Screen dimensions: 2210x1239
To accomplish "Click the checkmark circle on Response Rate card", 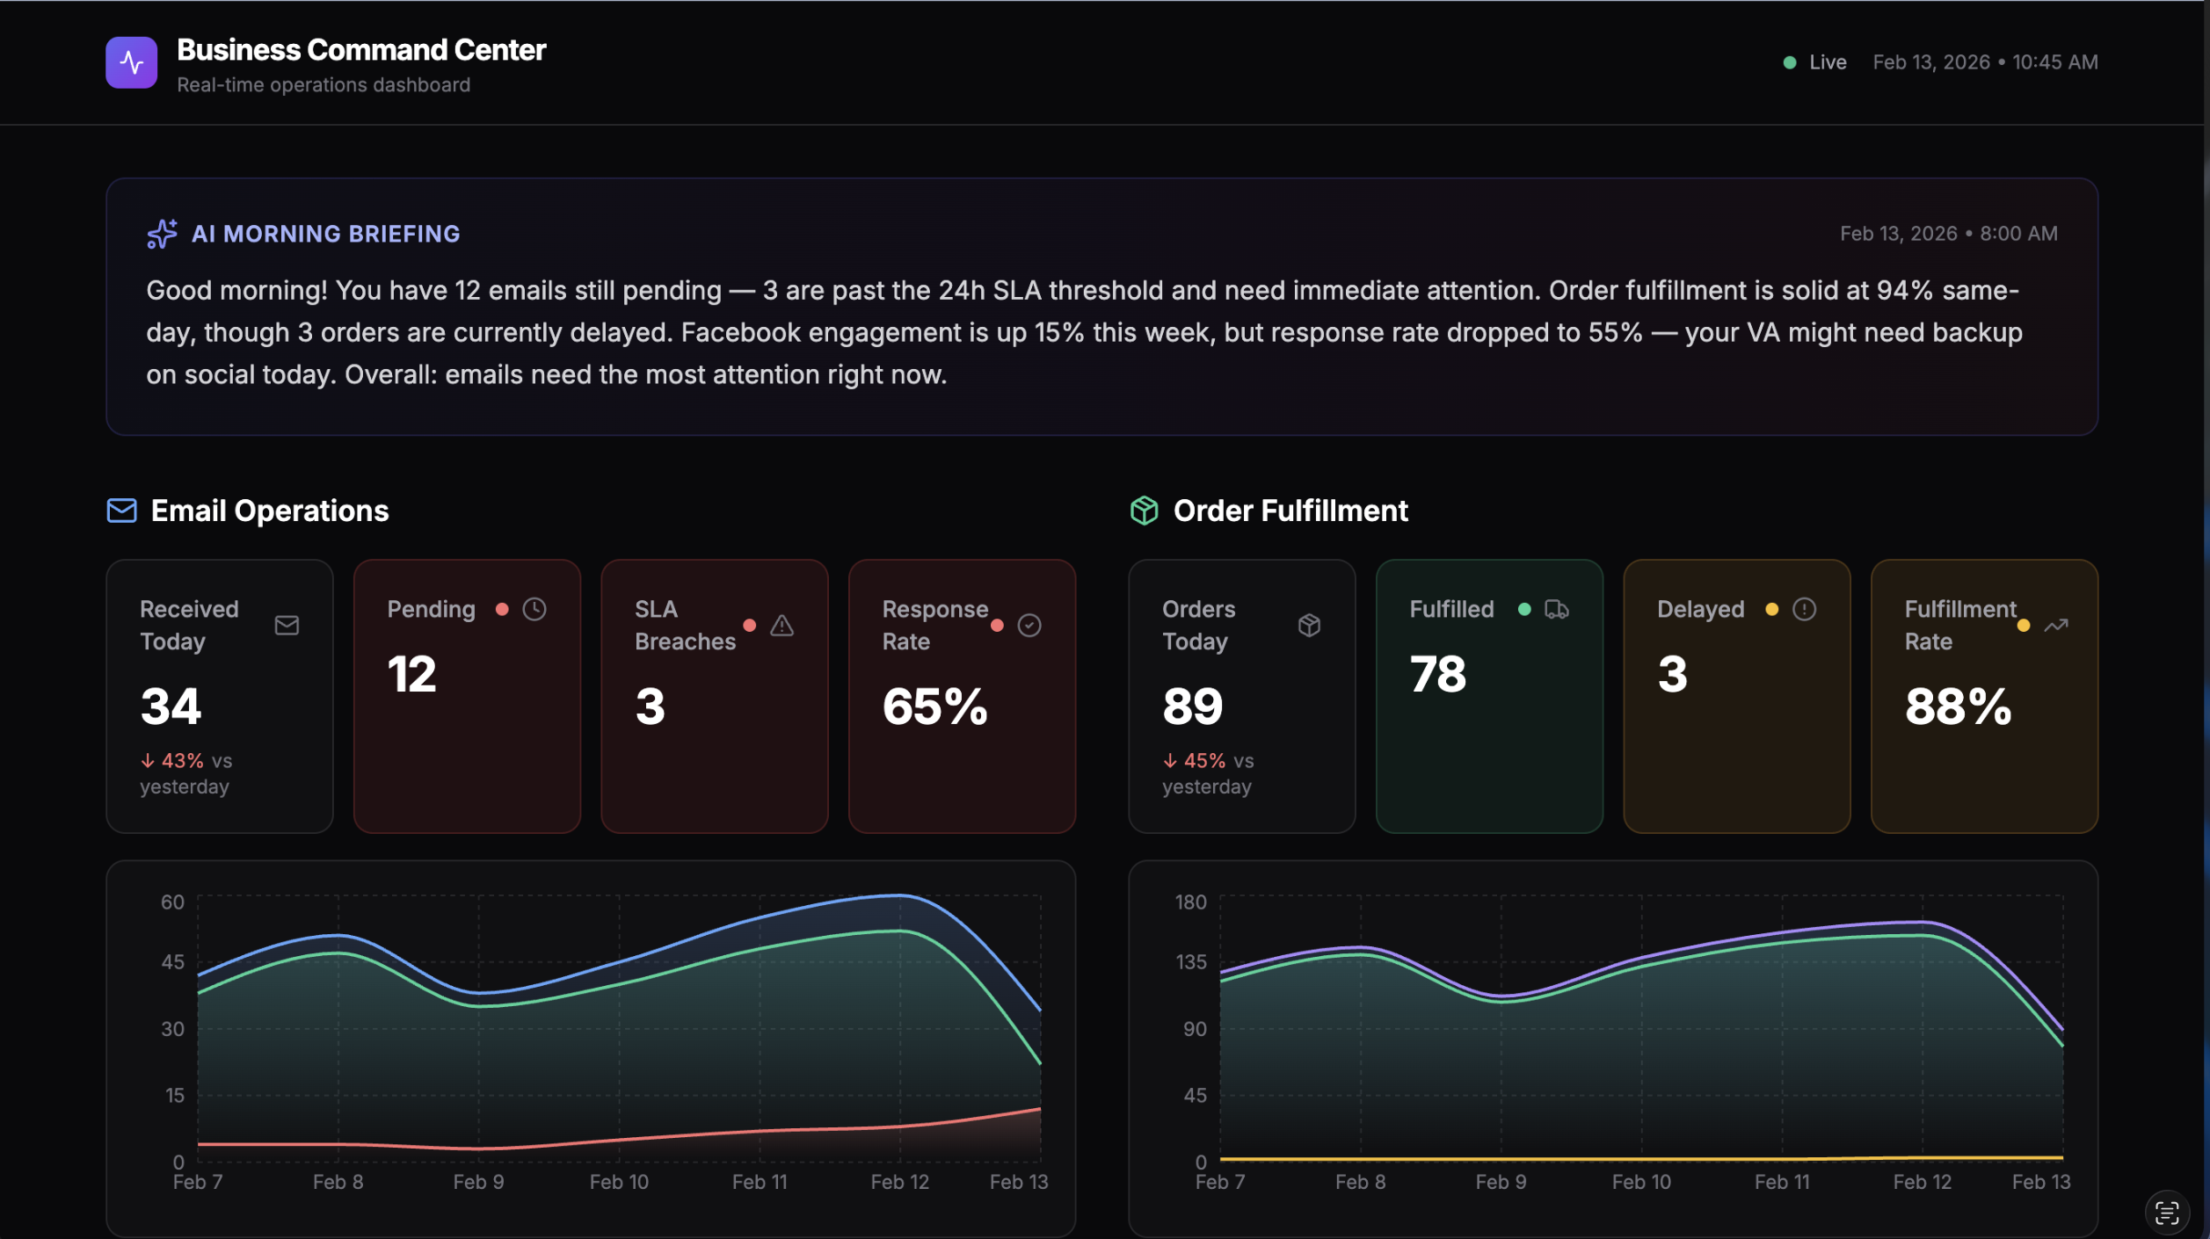I will pyautogui.click(x=1029, y=626).
